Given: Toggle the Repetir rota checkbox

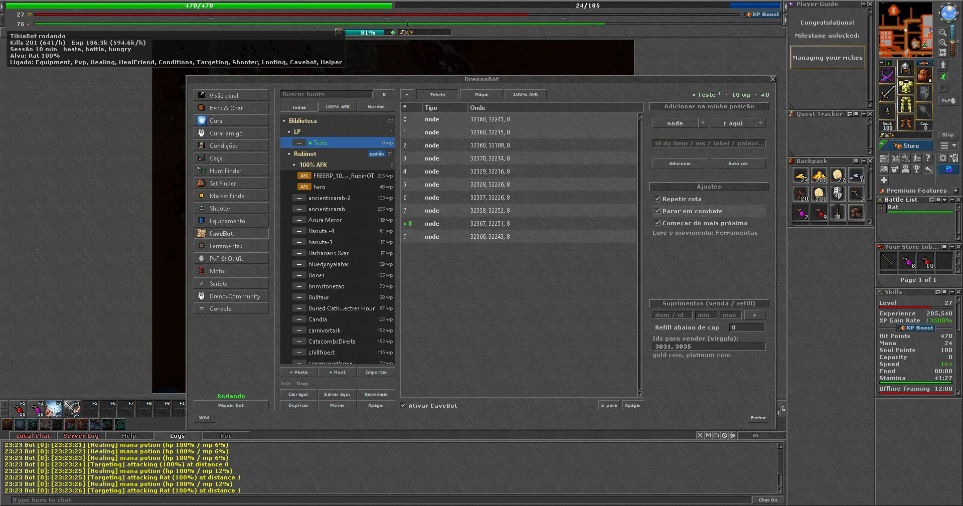Looking at the screenshot, I should pos(658,199).
